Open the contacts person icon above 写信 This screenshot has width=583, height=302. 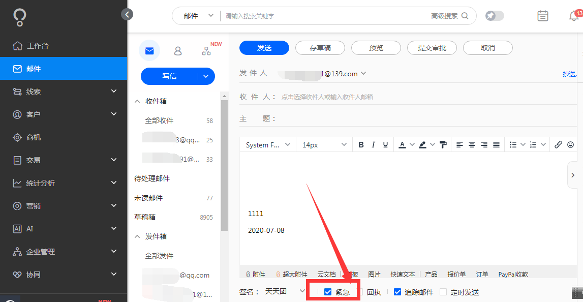[177, 51]
